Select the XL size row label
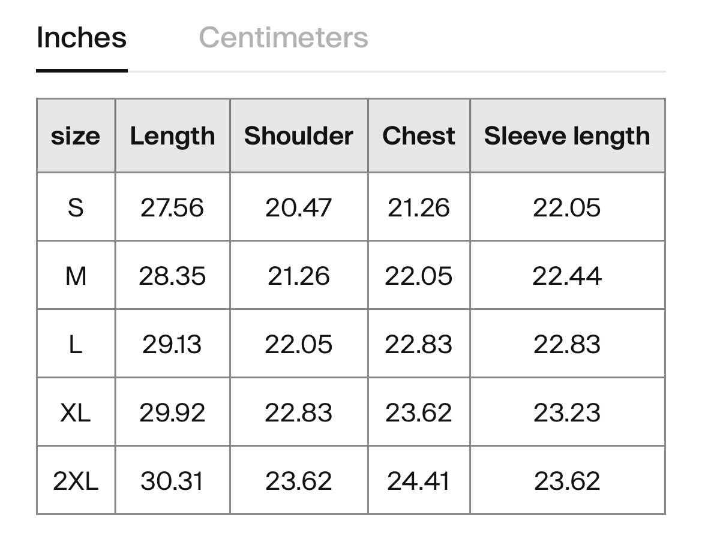The height and width of the screenshot is (542, 702). tap(76, 412)
